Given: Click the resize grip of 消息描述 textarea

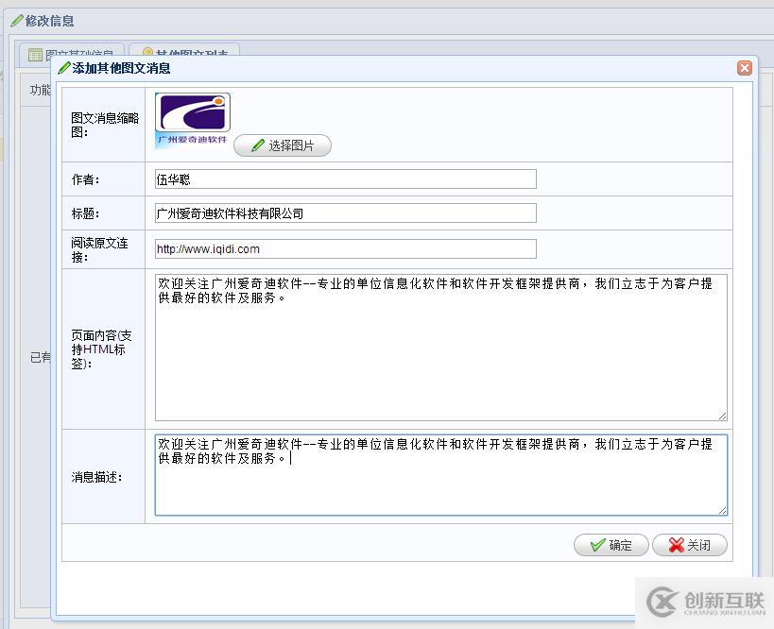Looking at the screenshot, I should pyautogui.click(x=722, y=511).
